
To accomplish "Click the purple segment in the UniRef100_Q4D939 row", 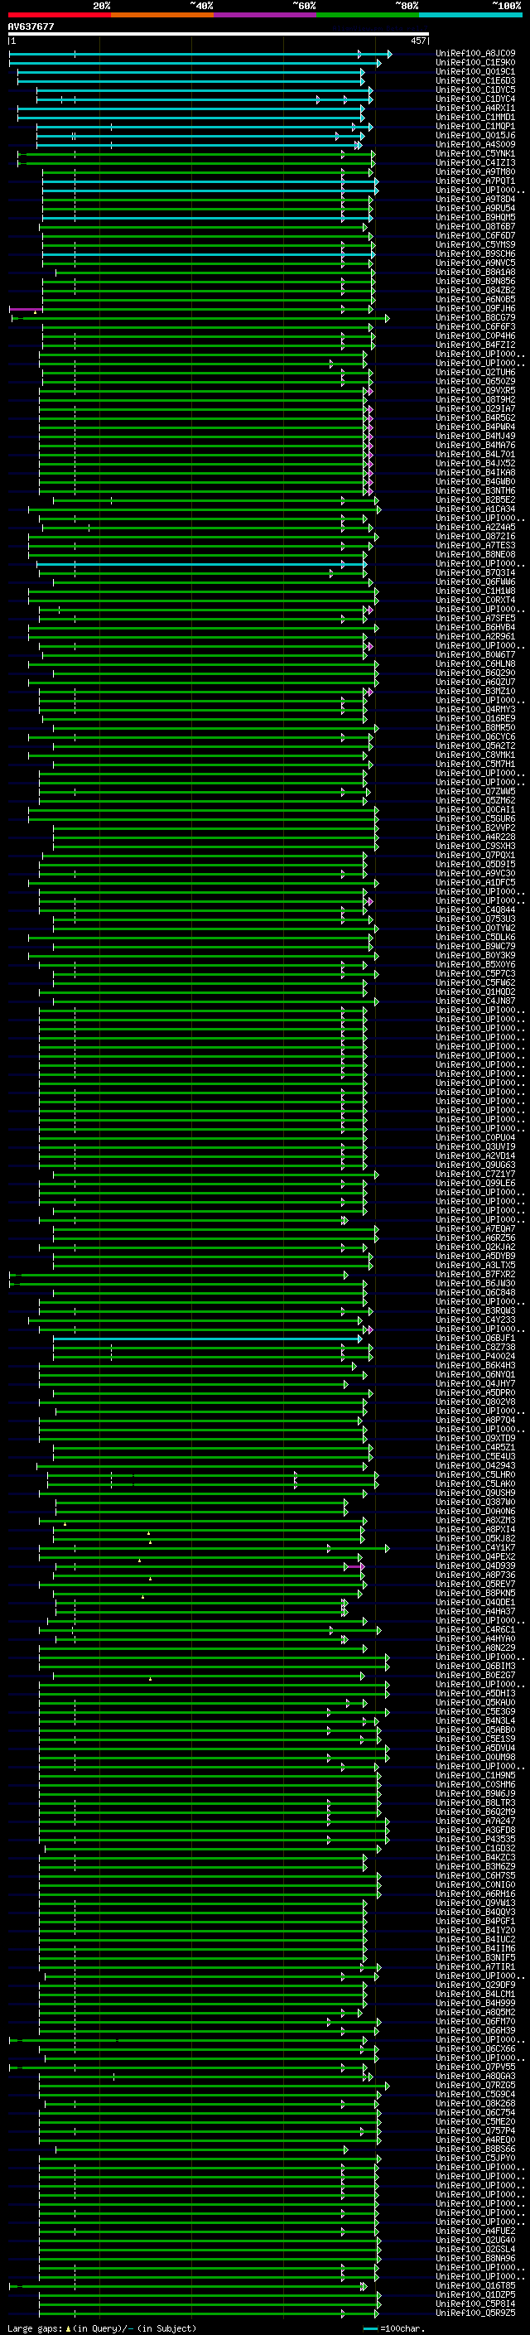I will [x=355, y=1566].
